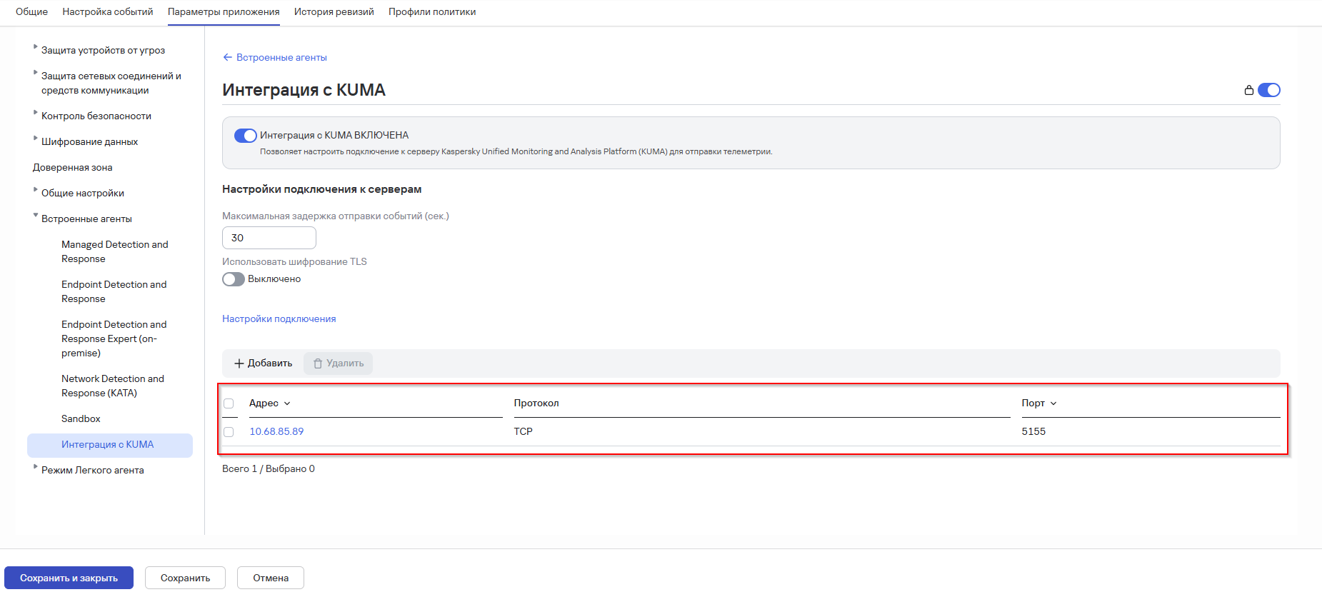Viewport: 1322px width, 597px height.
Task: Click the trash icon on Удалить
Action: pos(318,363)
